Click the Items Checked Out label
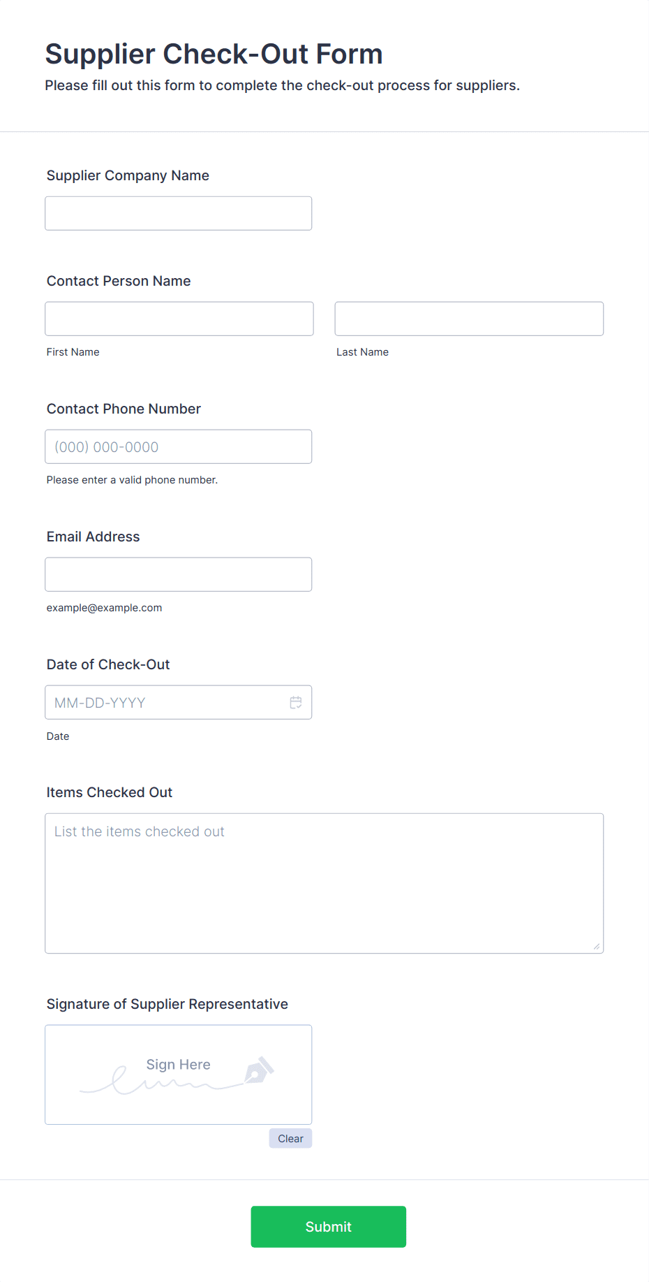This screenshot has width=649, height=1282. pyautogui.click(x=110, y=792)
